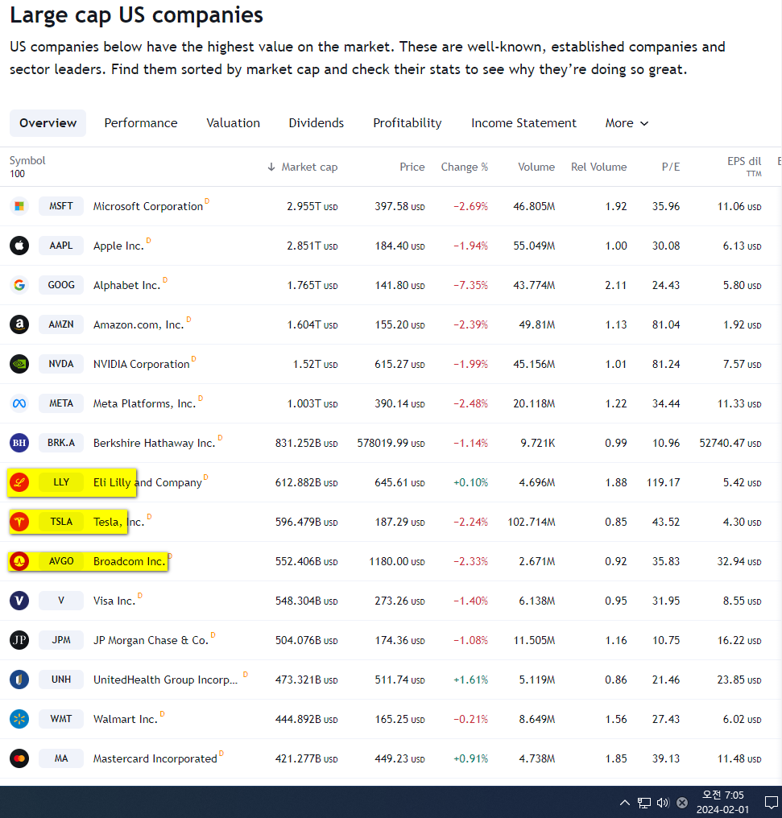This screenshot has height=818, width=782.
Task: Switch to the Dividends tab
Action: (317, 123)
